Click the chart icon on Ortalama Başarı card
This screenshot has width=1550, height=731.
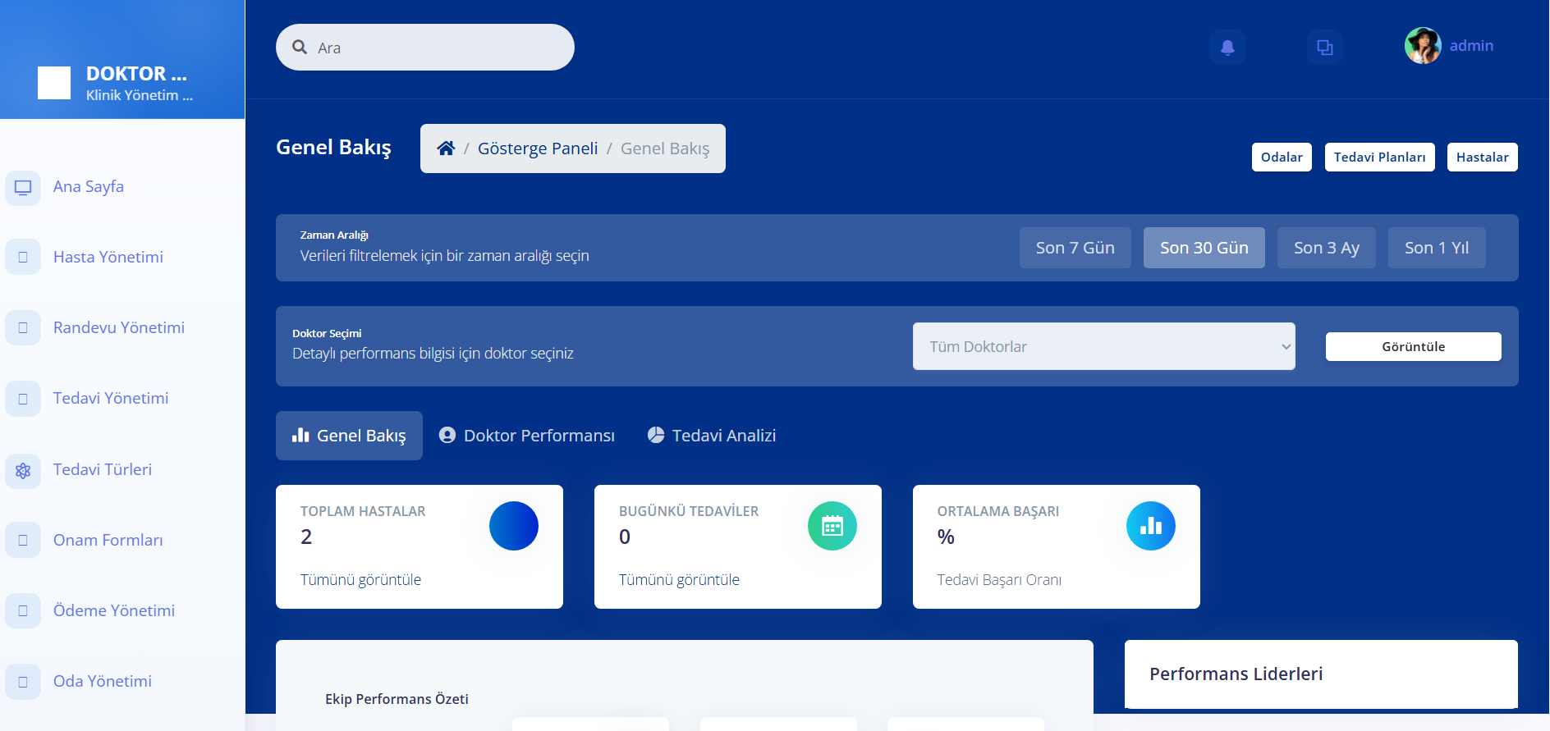click(x=1151, y=526)
